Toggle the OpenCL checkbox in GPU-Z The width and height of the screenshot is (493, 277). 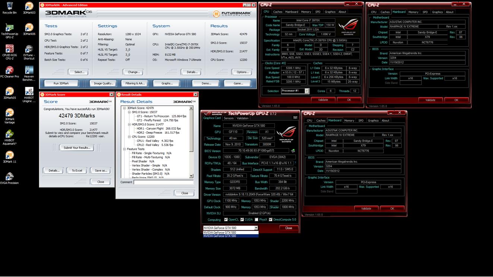click(x=226, y=220)
